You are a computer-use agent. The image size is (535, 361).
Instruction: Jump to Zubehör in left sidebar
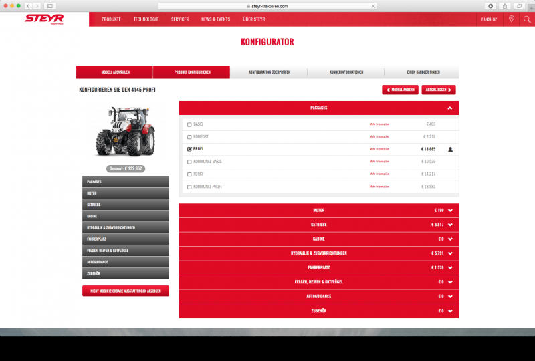coord(126,273)
